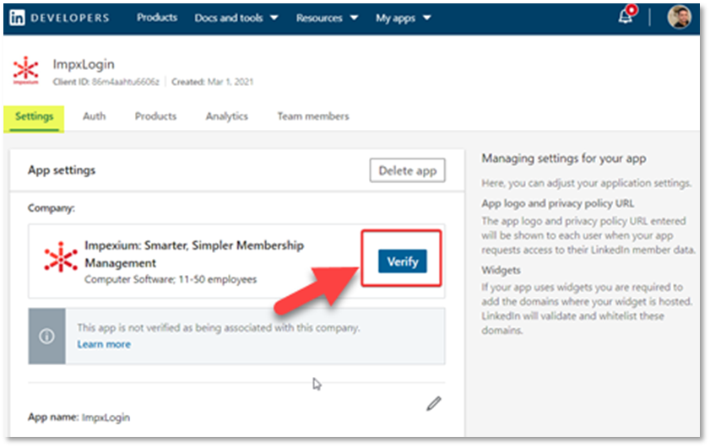
Task: Switch to the Team members tab
Action: click(x=313, y=116)
